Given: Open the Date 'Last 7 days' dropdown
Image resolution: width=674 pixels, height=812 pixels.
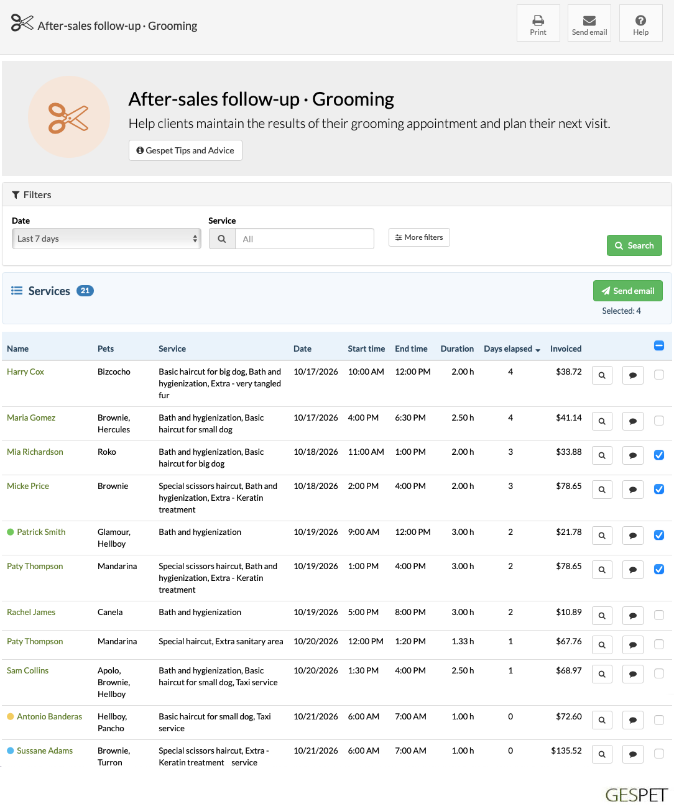Looking at the screenshot, I should [x=106, y=239].
